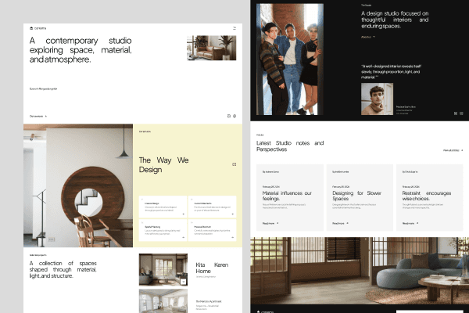The image size is (469, 313).
Task: Open the Kita Karen Home project thumbnail
Action: (163, 269)
